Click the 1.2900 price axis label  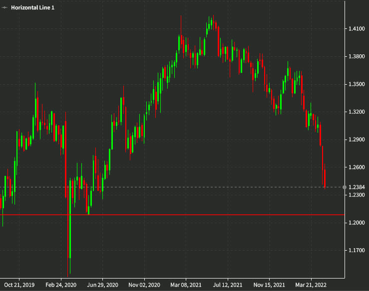tap(357, 140)
